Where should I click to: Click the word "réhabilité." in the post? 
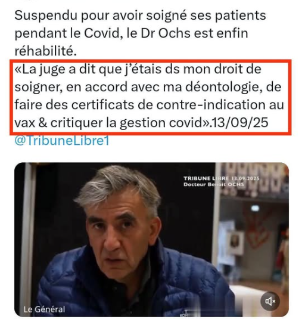click(x=46, y=51)
